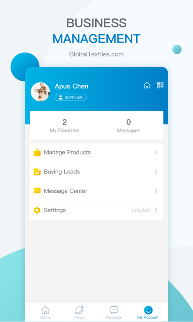Click the yellow Manage Products bag icon

[x=37, y=153]
